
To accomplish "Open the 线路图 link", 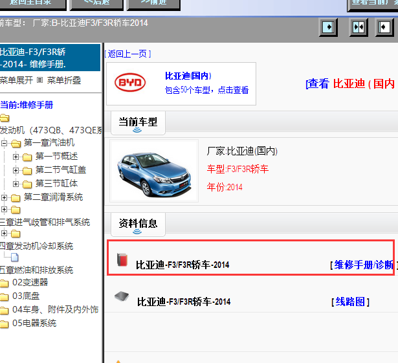I will pos(350,302).
